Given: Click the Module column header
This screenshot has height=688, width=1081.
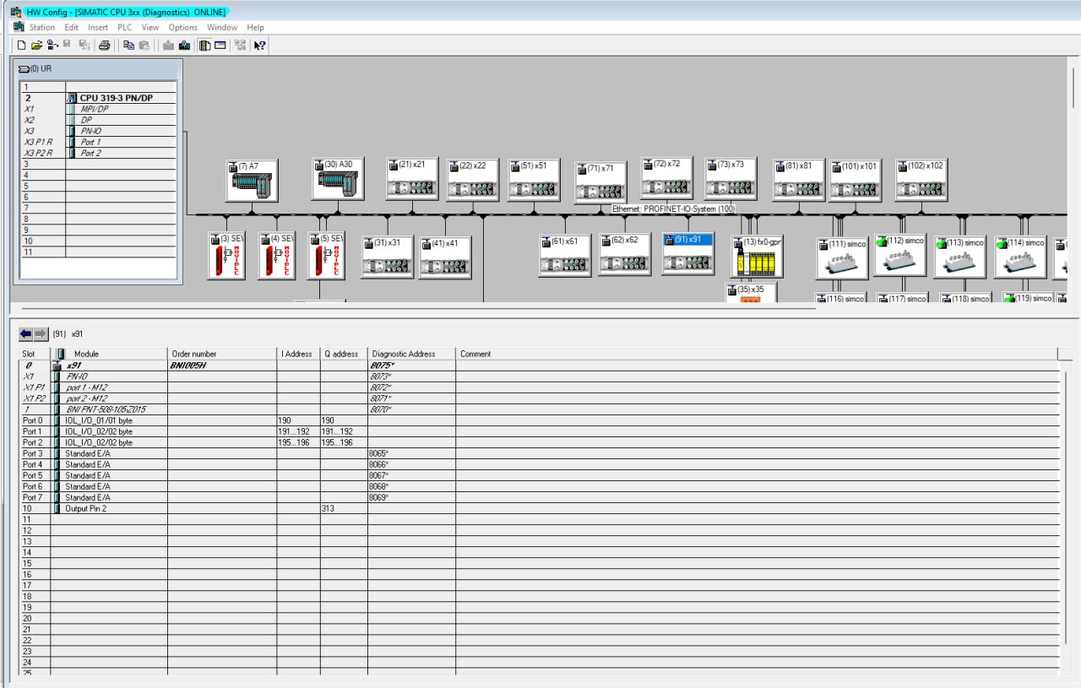Looking at the screenshot, I should [109, 354].
